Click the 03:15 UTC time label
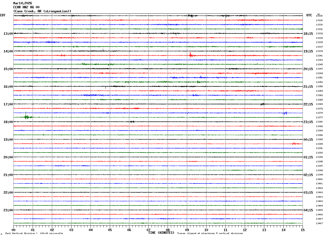324x237 pixels. [308, 193]
